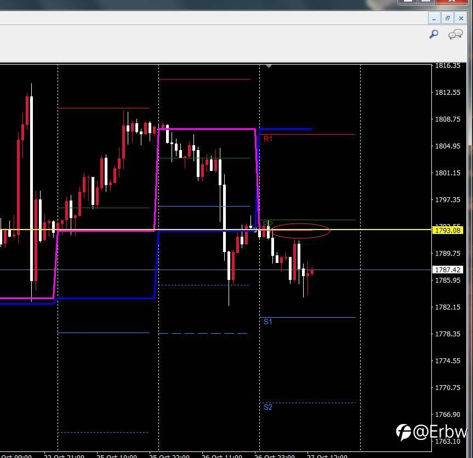Click the R1 pivot level label
The height and width of the screenshot is (458, 473).
pos(268,139)
